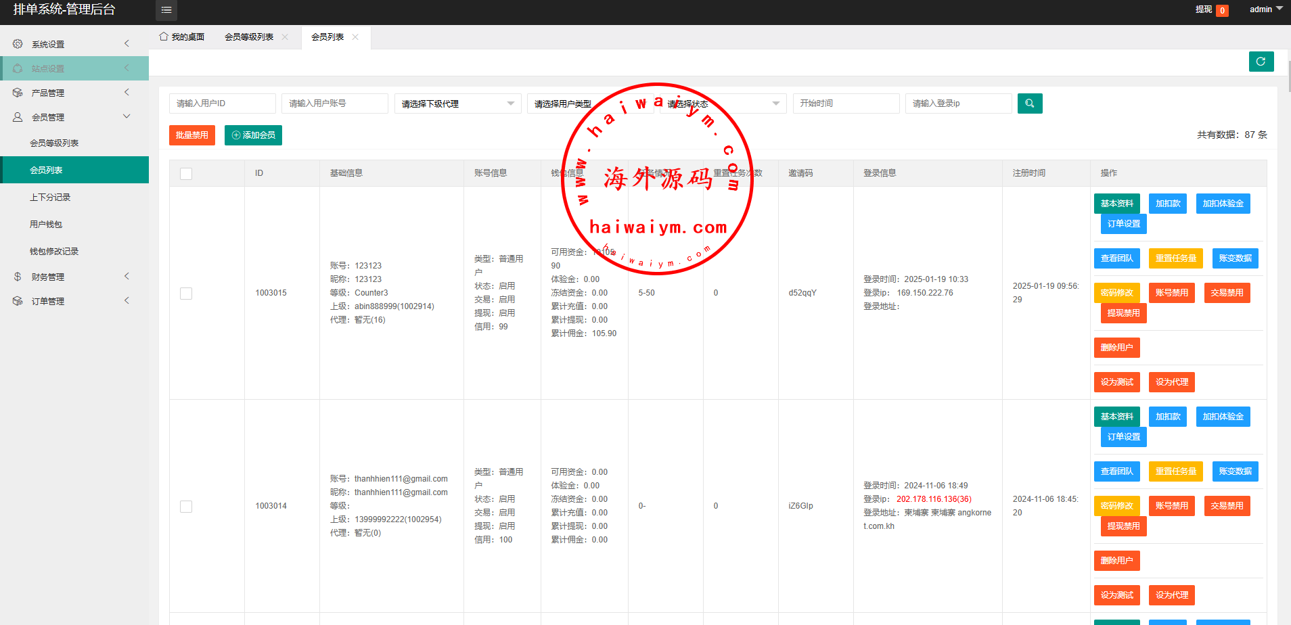Viewport: 1291px width, 625px height.
Task: Open the admin user dropdown menu
Action: [1265, 9]
